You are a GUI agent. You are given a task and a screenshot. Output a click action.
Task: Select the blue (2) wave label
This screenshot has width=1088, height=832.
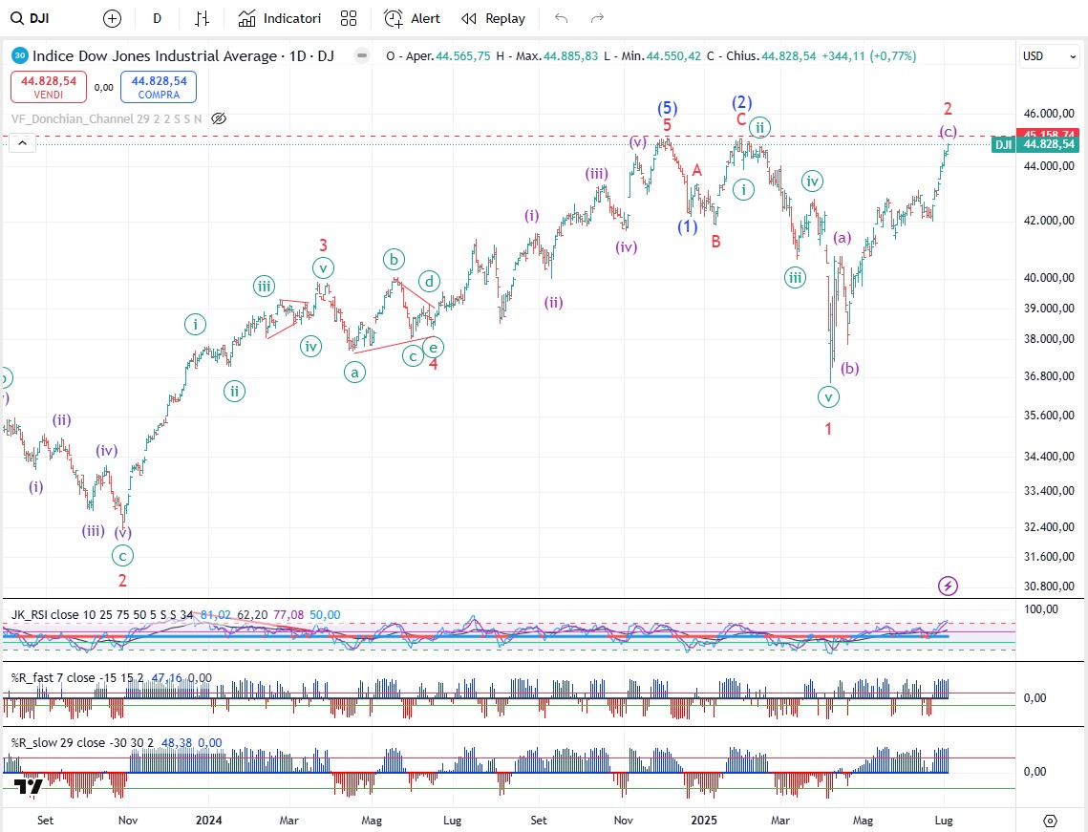[x=742, y=103]
